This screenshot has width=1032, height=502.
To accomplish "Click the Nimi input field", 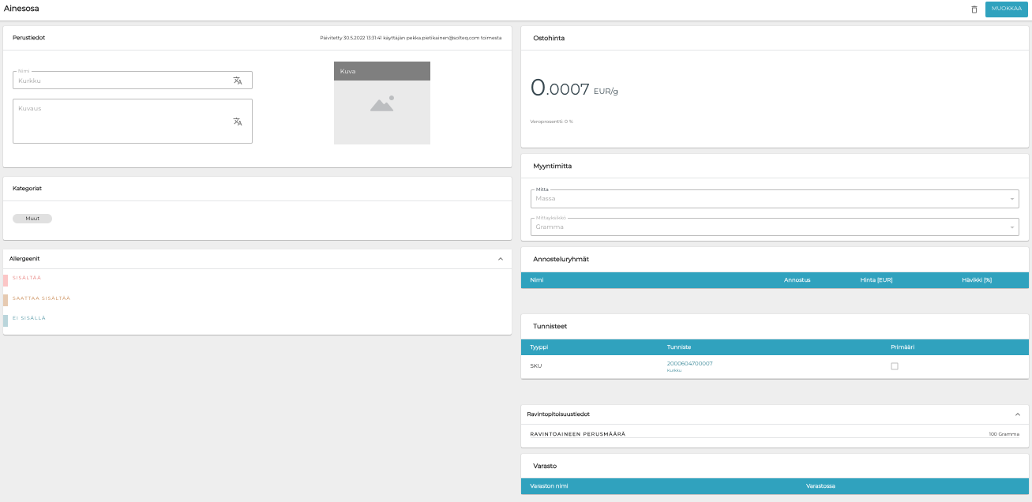I will (122, 81).
